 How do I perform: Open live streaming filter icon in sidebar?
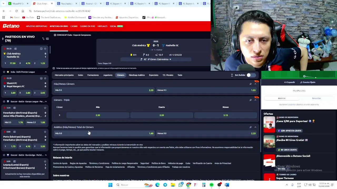pos(47,39)
